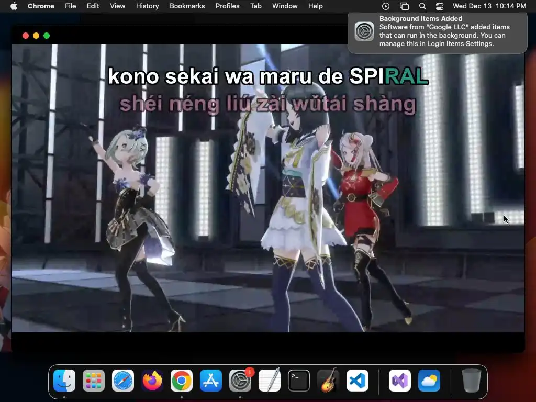Click the playing video frame
The height and width of the screenshot is (402, 536).
[x=268, y=188]
